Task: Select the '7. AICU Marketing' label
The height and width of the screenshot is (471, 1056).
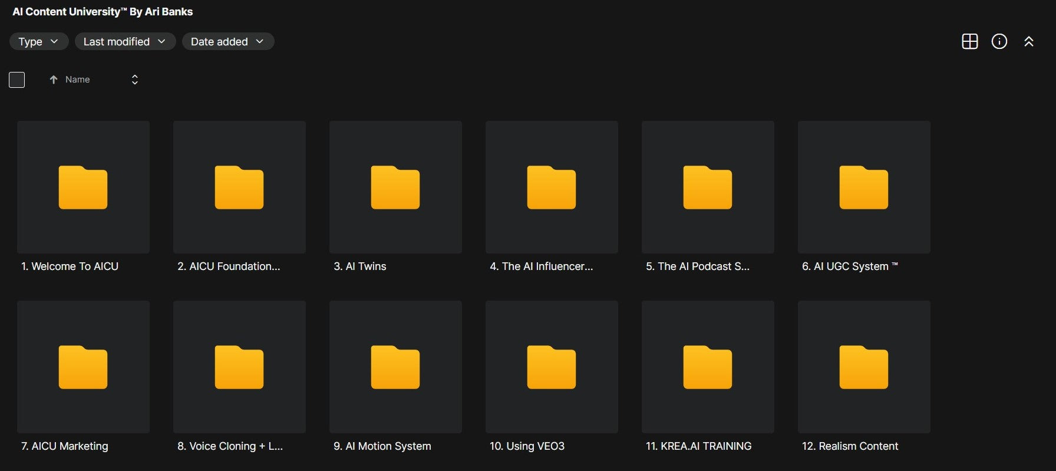Action: coord(65,446)
